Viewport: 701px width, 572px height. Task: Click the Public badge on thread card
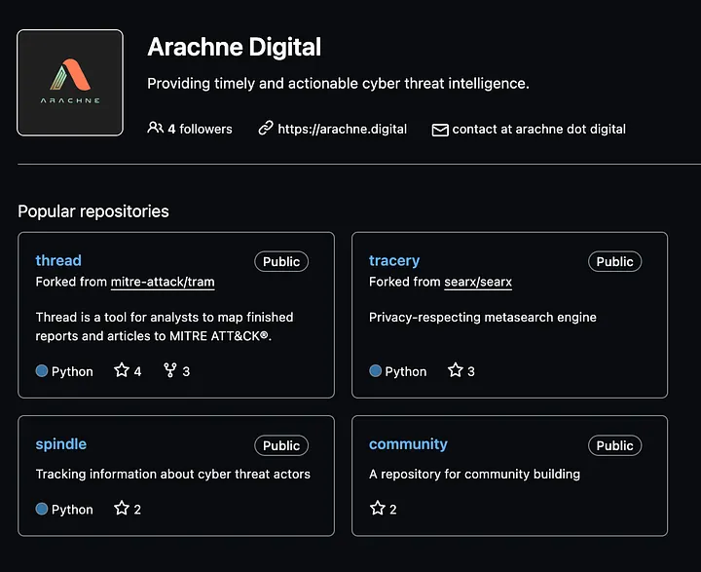coord(281,261)
